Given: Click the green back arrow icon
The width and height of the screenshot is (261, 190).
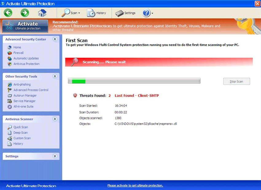Looking at the screenshot, I should [x=8, y=13].
